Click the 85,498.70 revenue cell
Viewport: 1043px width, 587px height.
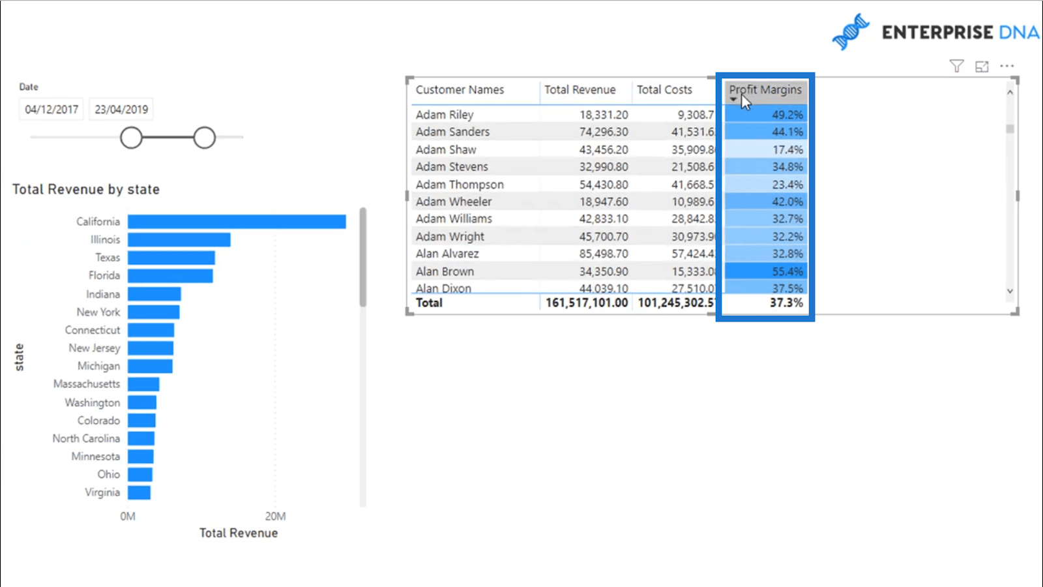(x=604, y=254)
